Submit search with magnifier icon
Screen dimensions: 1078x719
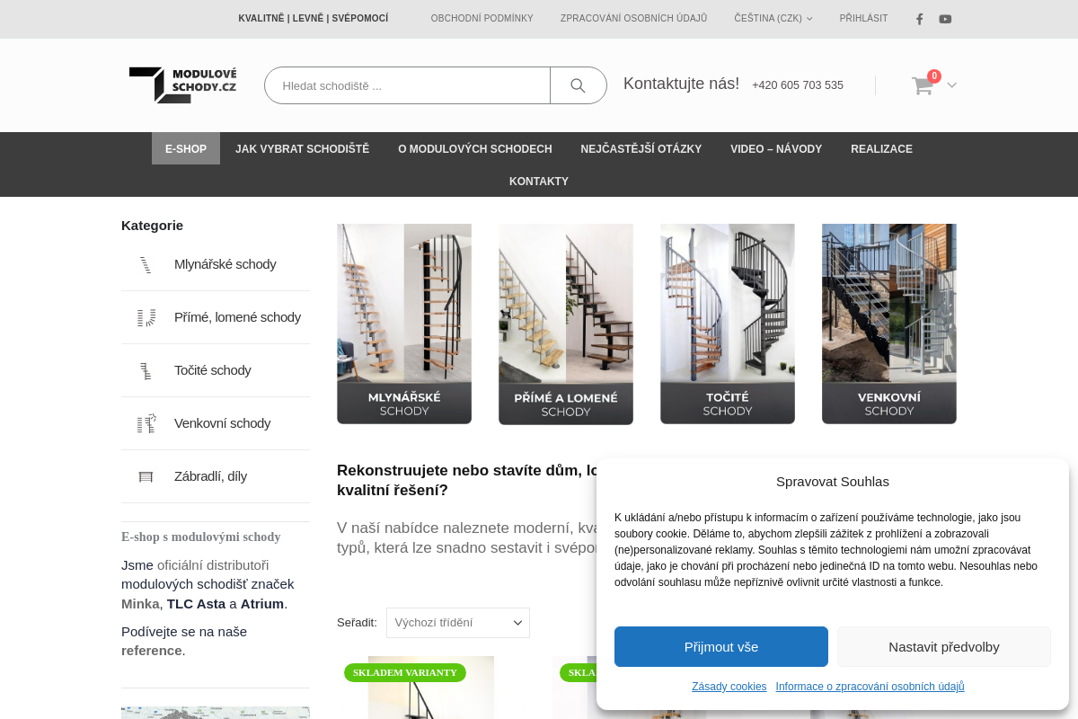pos(578,85)
